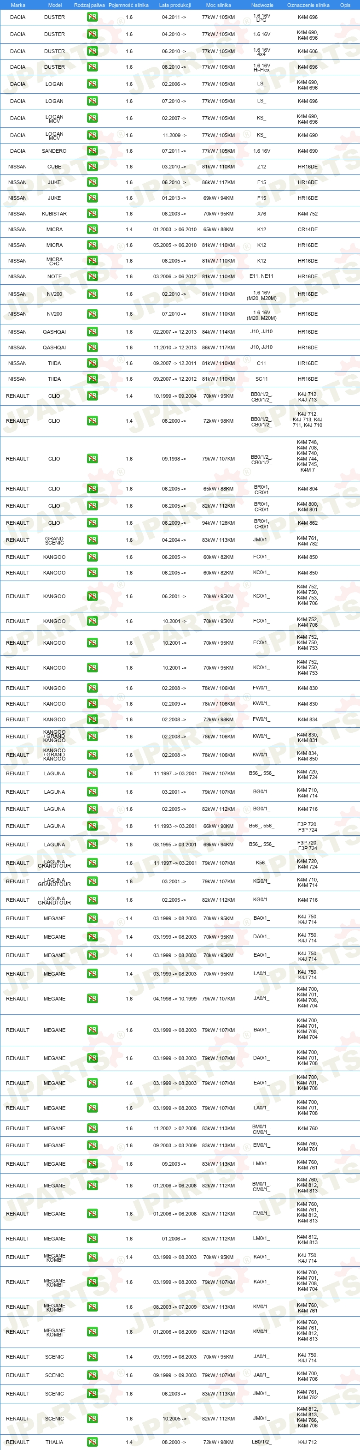Select the 94kW / 128KM power cell
Viewport: 360px width, 1450px height.
(219, 523)
